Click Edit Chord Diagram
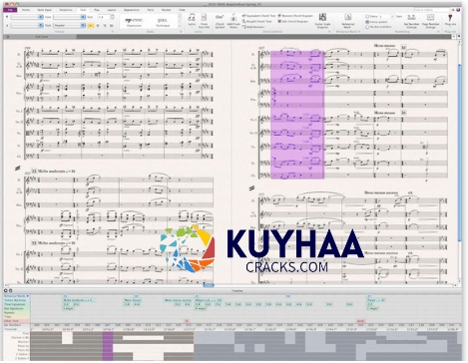 292,21
